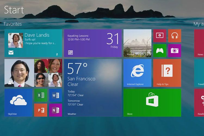204x136 pixels.
Task: Launch the Word tile
Action: tap(55, 95)
